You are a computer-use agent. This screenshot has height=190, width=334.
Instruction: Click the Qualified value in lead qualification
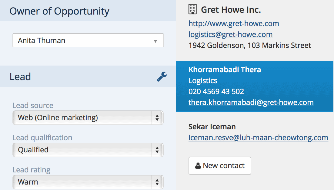(33, 150)
